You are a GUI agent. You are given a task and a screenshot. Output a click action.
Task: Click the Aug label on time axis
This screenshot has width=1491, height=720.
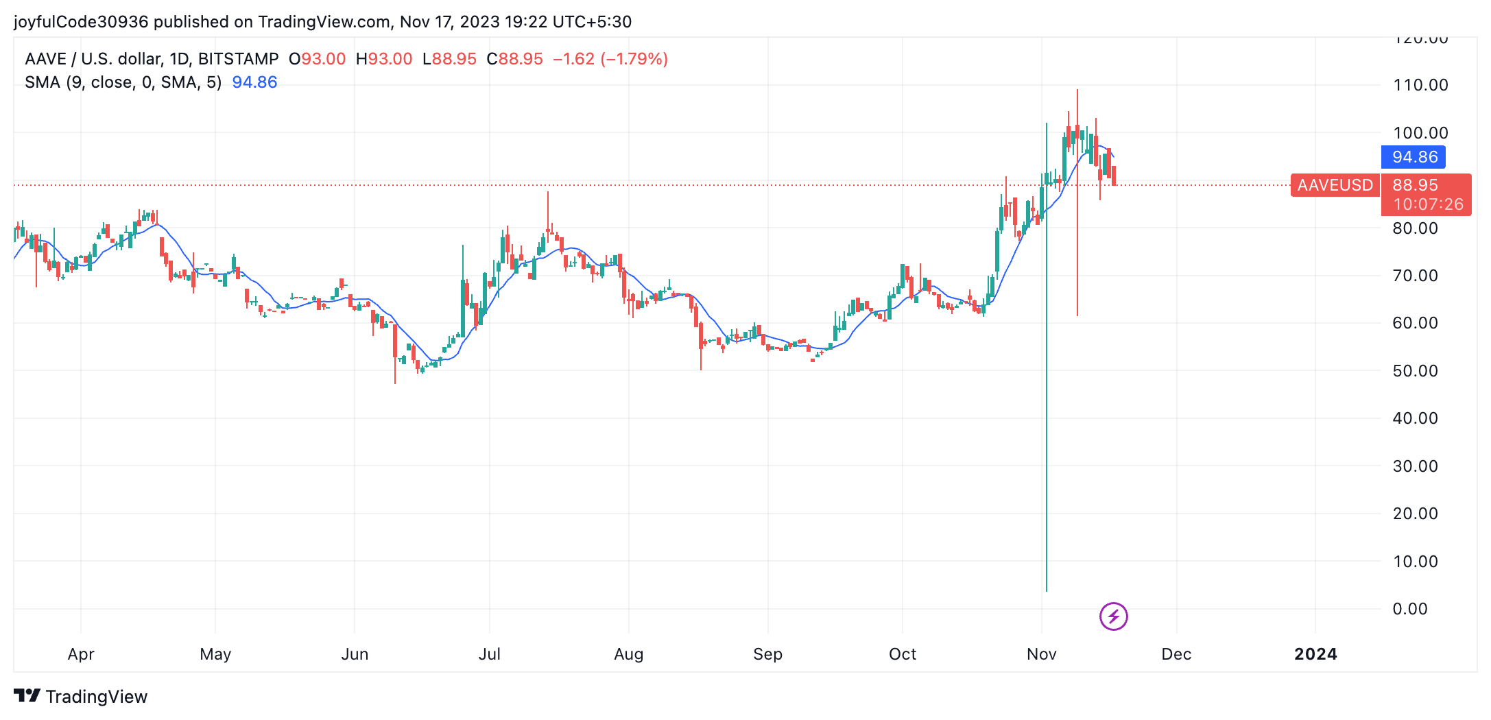[x=629, y=654]
